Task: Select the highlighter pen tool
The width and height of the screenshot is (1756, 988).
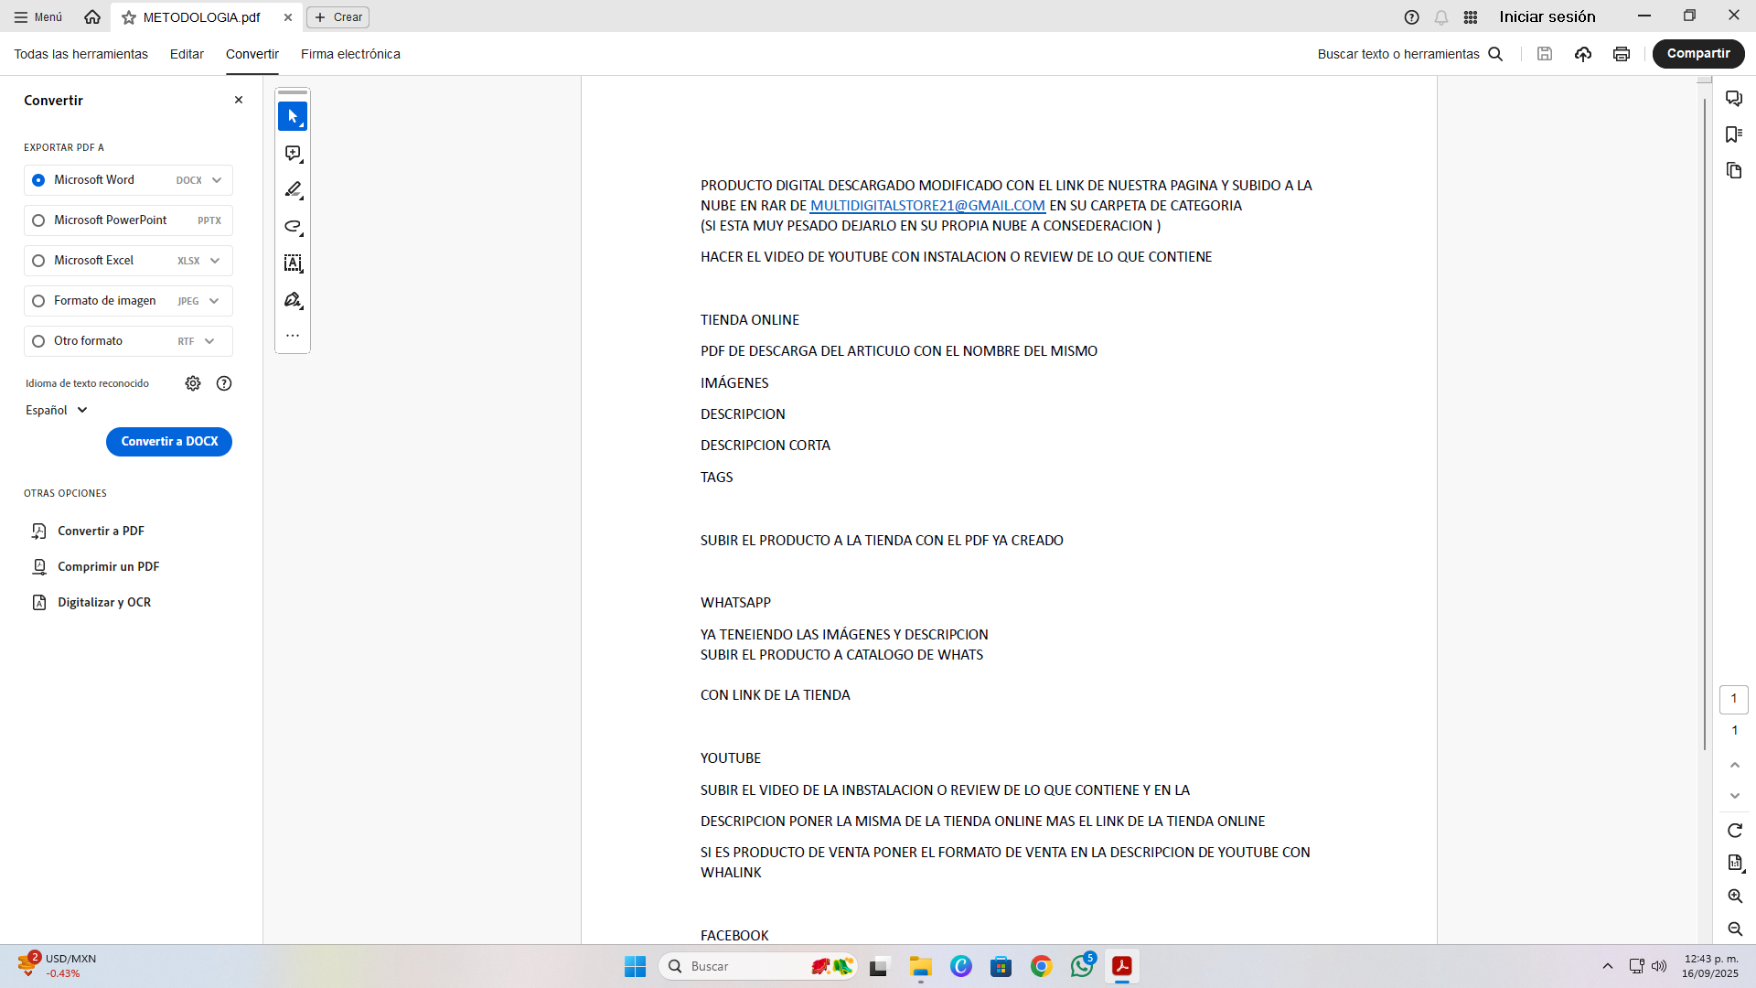Action: [293, 190]
